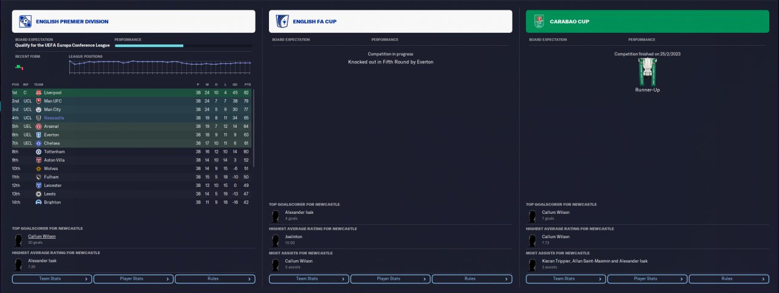The image size is (779, 293).
Task: Open Rules in the Premier Division panel
Action: (215, 279)
